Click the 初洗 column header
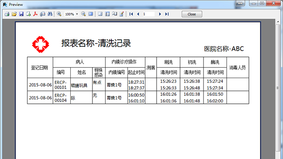 191,62
